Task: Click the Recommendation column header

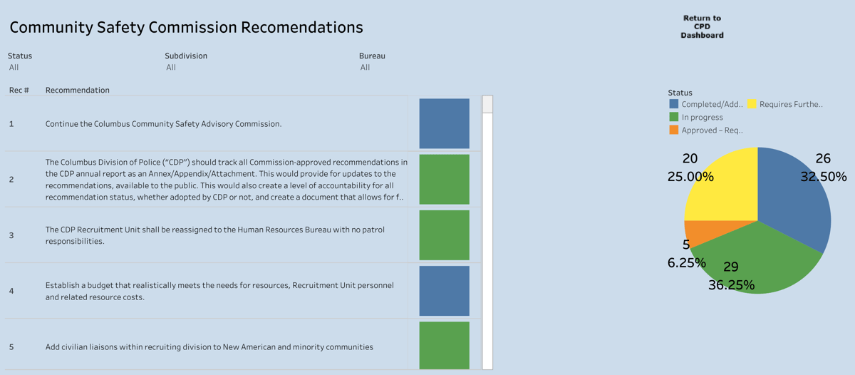Action: click(x=78, y=91)
